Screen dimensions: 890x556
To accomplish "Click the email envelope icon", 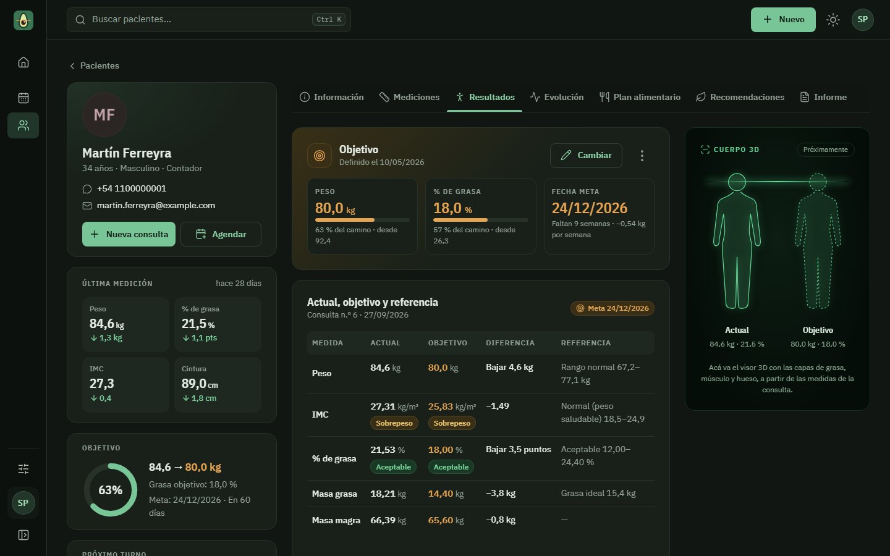I will pyautogui.click(x=87, y=206).
